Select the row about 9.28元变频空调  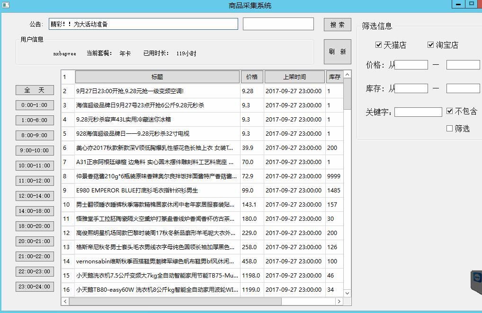point(142,90)
